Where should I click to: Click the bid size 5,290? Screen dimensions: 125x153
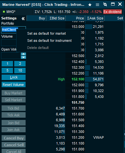(x=60, y=149)
